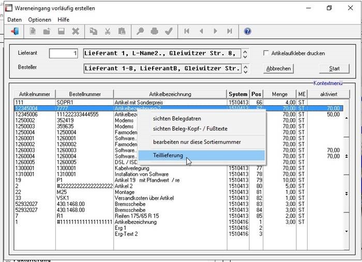Select Installation von Software row
362x262 pixels.
pyautogui.click(x=178, y=174)
